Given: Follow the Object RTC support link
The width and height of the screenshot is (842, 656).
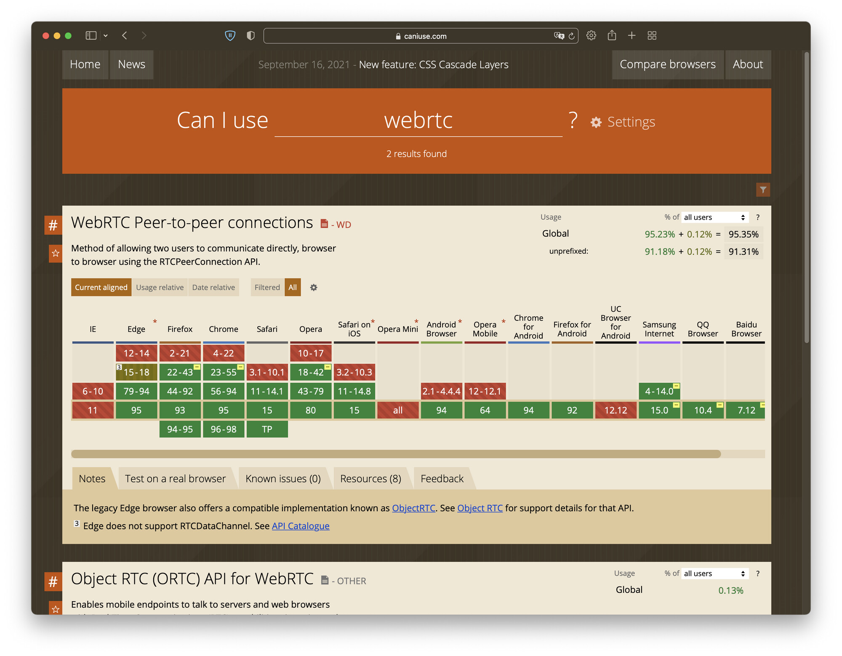Looking at the screenshot, I should [x=480, y=508].
